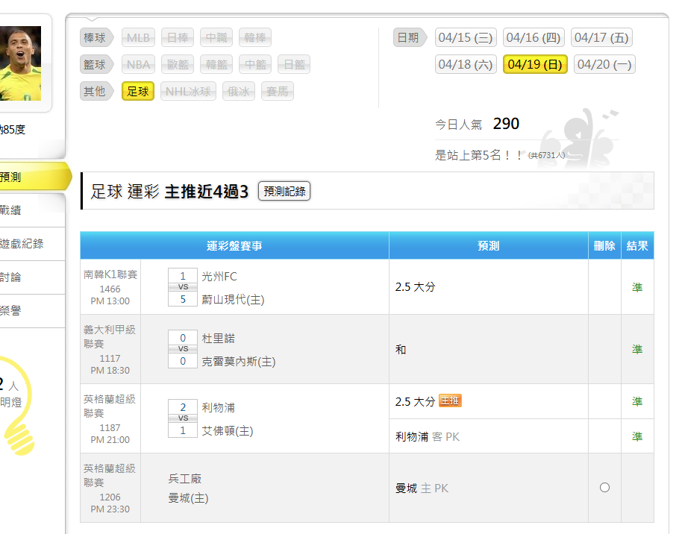
Task: Open the 遊戲紀錄 sidebar item
Action: [x=33, y=244]
